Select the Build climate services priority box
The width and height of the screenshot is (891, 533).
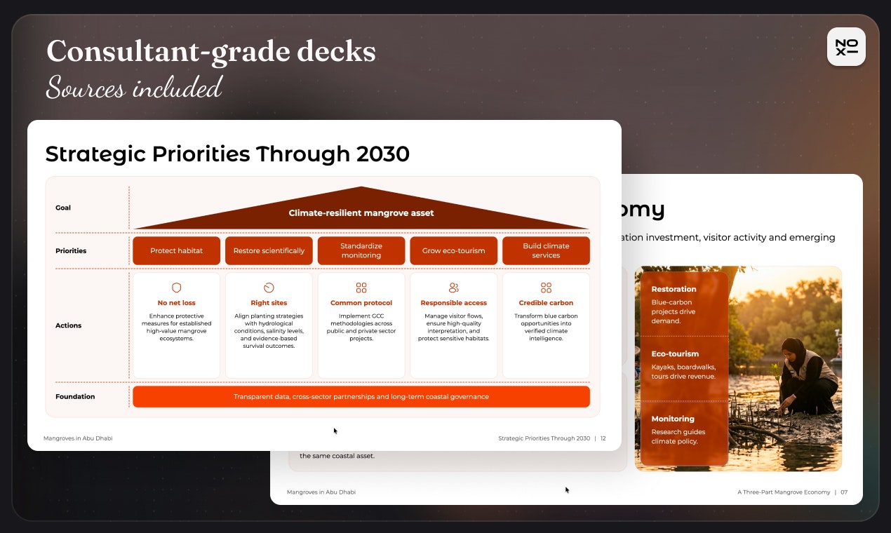tap(546, 250)
